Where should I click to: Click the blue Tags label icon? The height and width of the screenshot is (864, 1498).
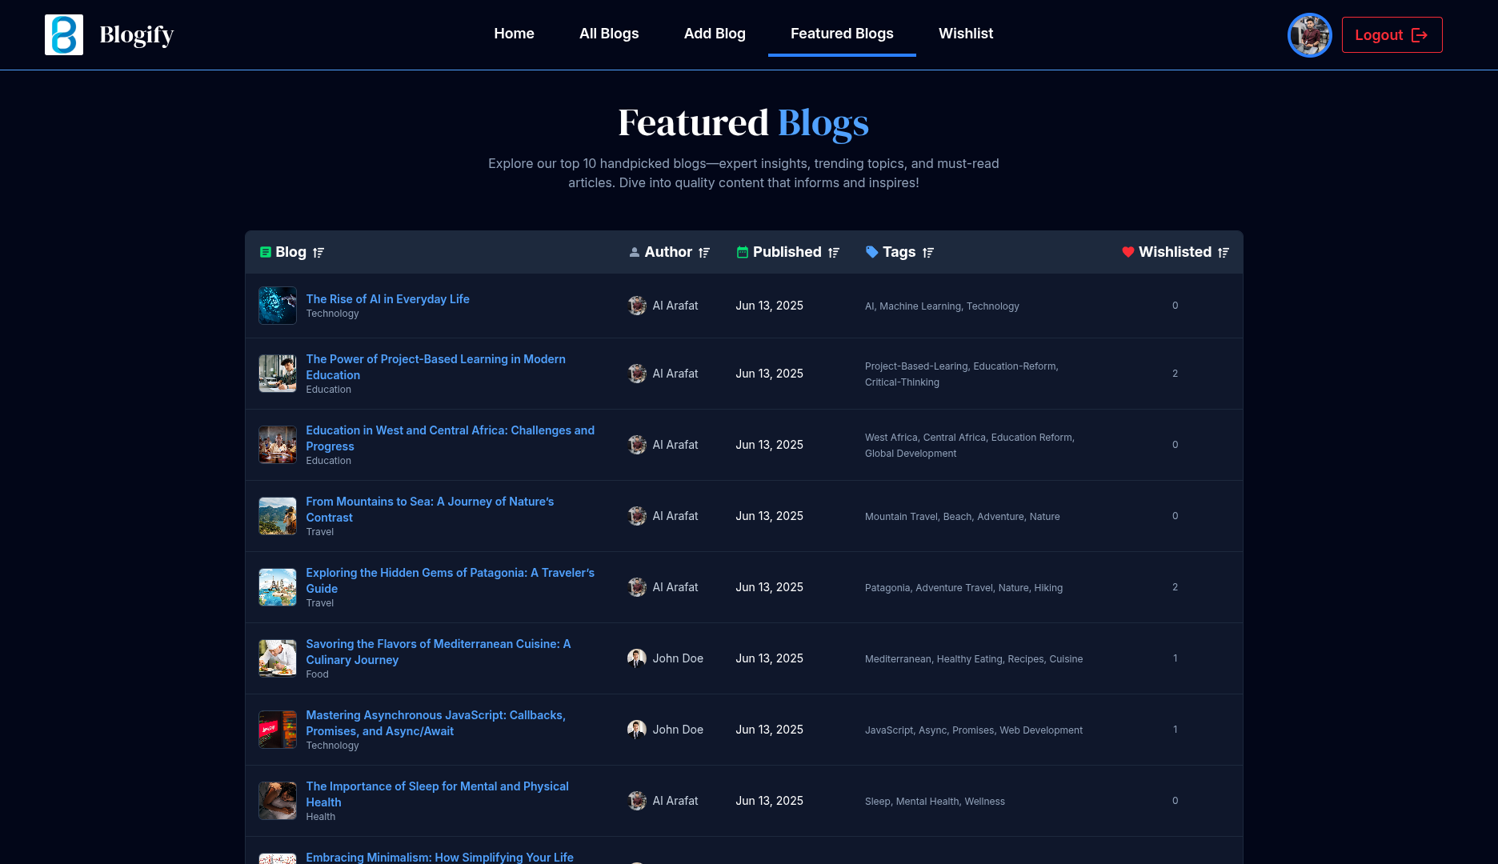[x=871, y=252]
